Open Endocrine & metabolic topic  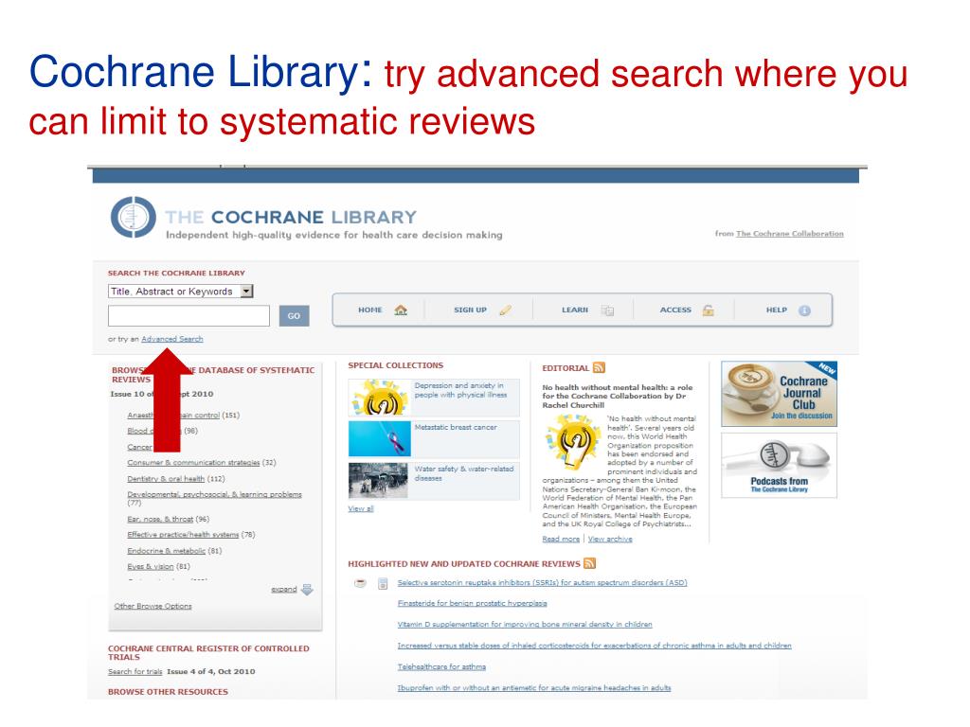[x=167, y=551]
